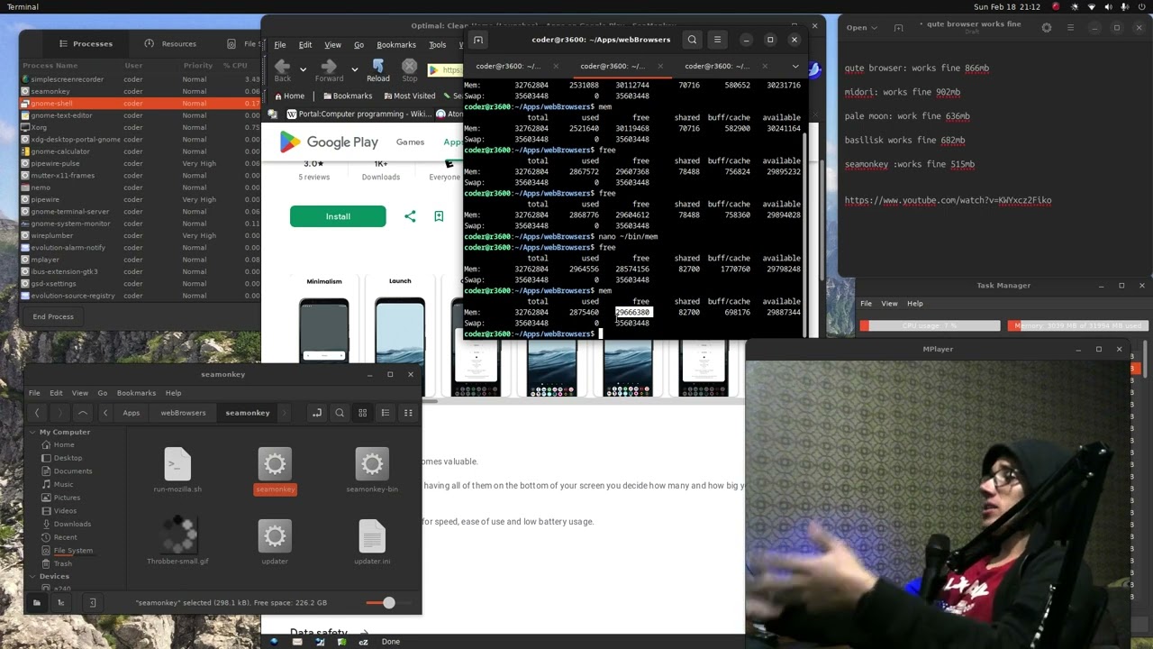
Task: Collapse the Devices sidebar section
Action: 32,576
